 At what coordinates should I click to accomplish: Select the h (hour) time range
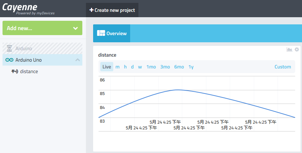[125, 67]
